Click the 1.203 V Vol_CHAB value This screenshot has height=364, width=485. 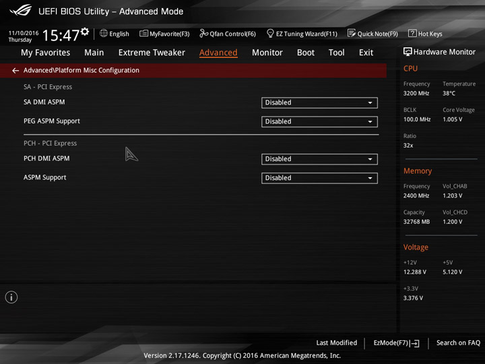pyautogui.click(x=453, y=195)
